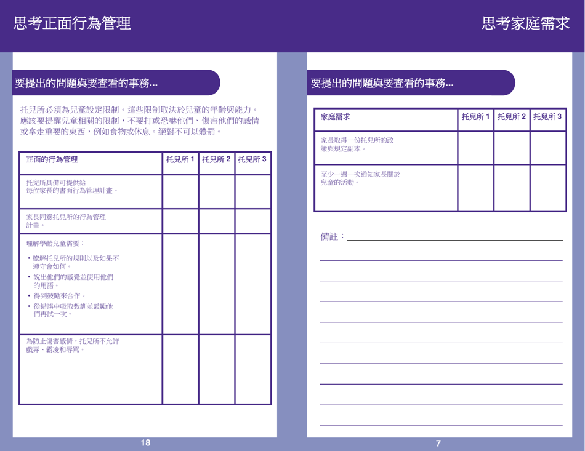The height and width of the screenshot is (451, 585).
Task: Select the right 要提出的問題與要查看的事務 banner
Action: [x=382, y=82]
